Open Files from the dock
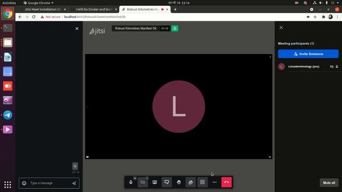 tap(7, 43)
